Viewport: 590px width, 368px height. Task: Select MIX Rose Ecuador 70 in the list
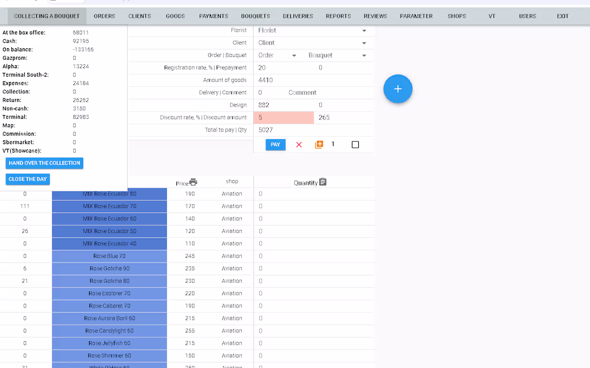click(109, 206)
